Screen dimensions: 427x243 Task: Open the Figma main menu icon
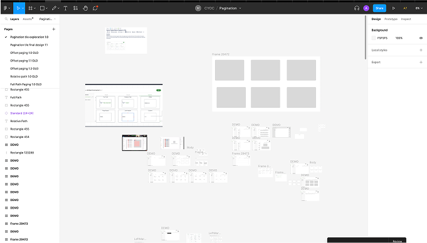(x=6, y=8)
